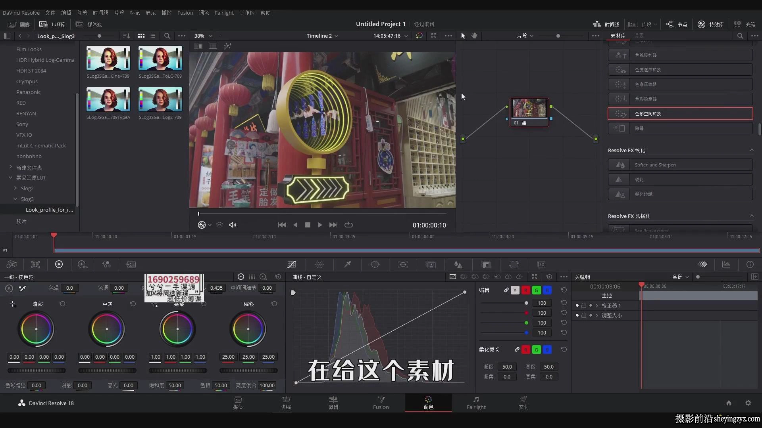Open the 光箱 lightbox view
The image size is (762, 428).
click(x=745, y=24)
